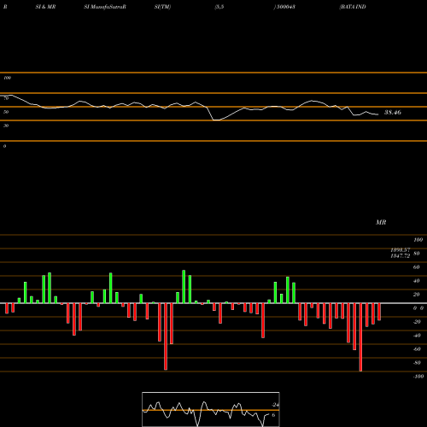Click the last red MR bar
The height and width of the screenshot is (427, 427).
coord(379,312)
